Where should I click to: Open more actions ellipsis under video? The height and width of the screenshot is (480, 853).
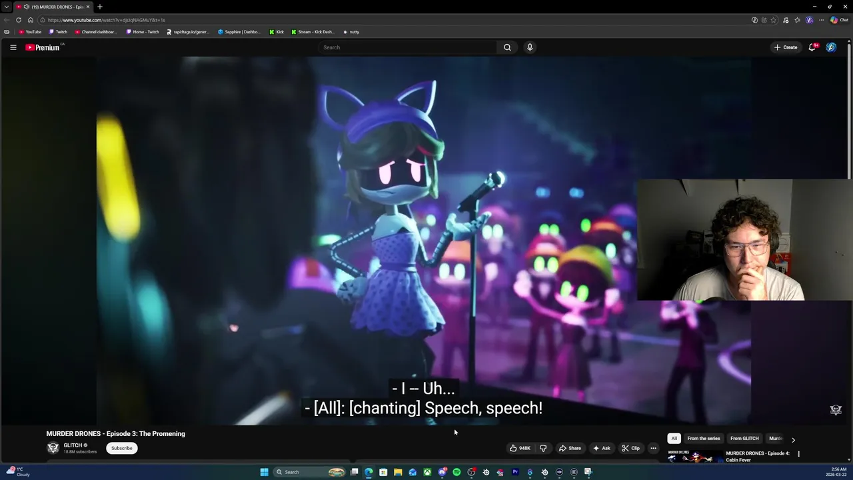tap(653, 448)
